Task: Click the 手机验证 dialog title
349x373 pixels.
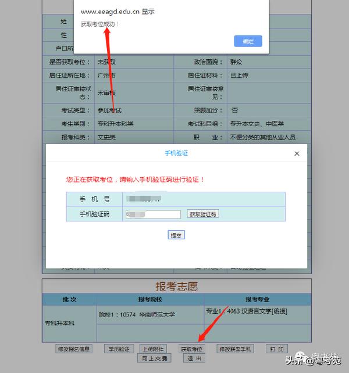Action: point(176,153)
